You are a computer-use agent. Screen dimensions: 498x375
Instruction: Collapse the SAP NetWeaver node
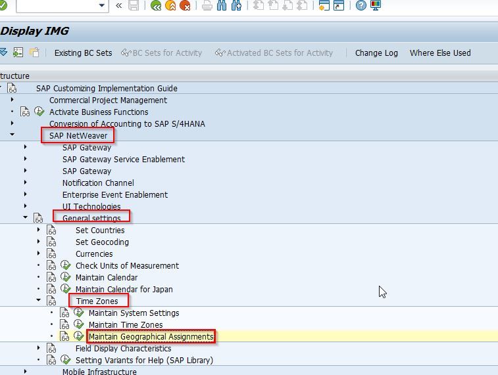(x=12, y=135)
